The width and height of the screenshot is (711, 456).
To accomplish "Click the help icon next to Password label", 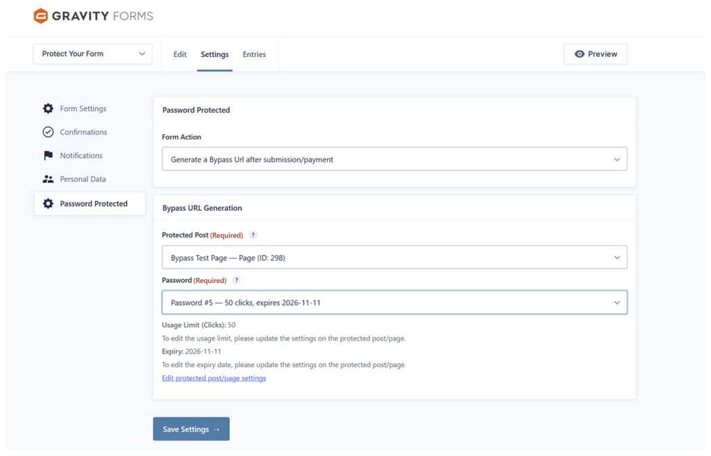I will 236,280.
